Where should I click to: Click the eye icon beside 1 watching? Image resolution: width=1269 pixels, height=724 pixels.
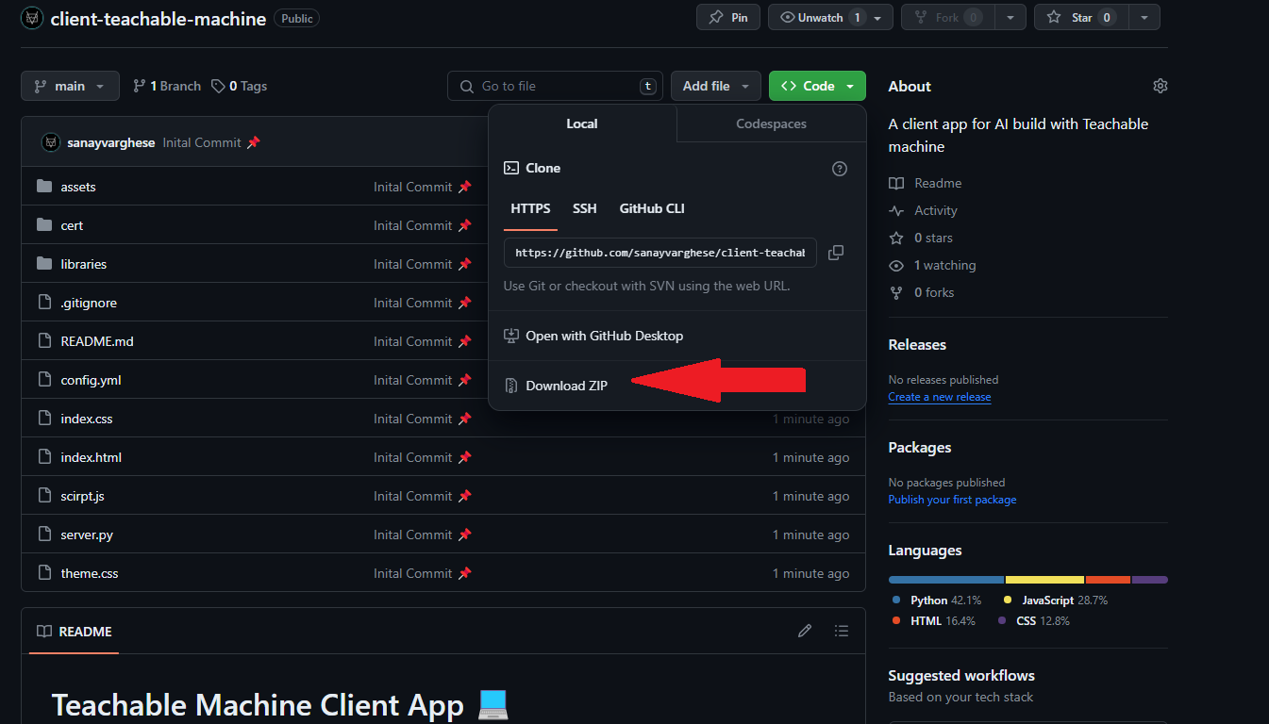896,265
